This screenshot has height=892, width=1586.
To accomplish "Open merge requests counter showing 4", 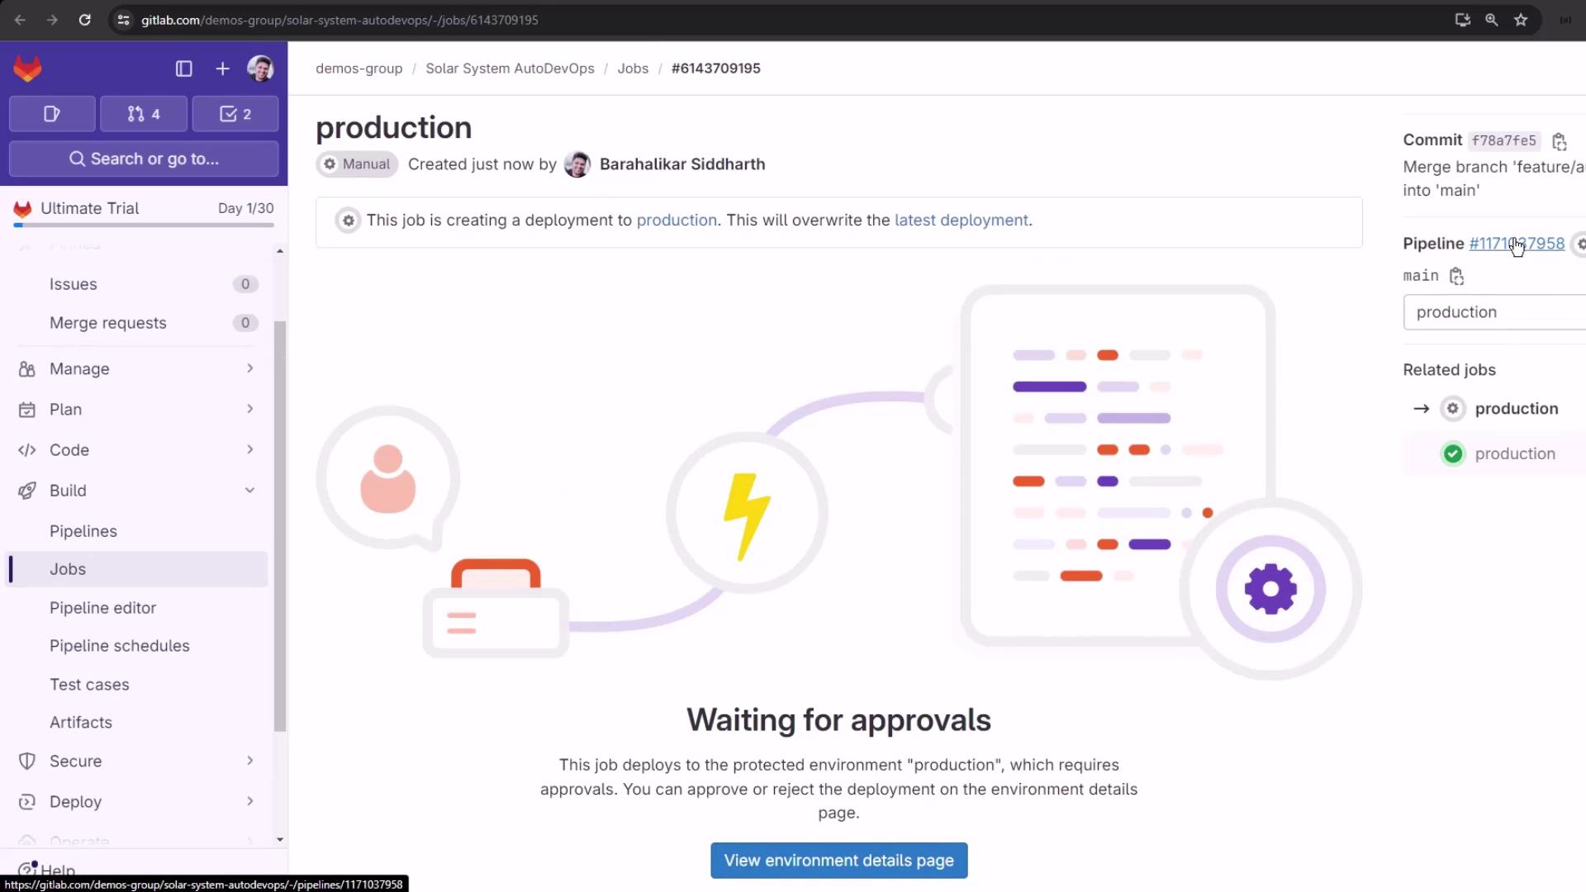I will [x=144, y=114].
